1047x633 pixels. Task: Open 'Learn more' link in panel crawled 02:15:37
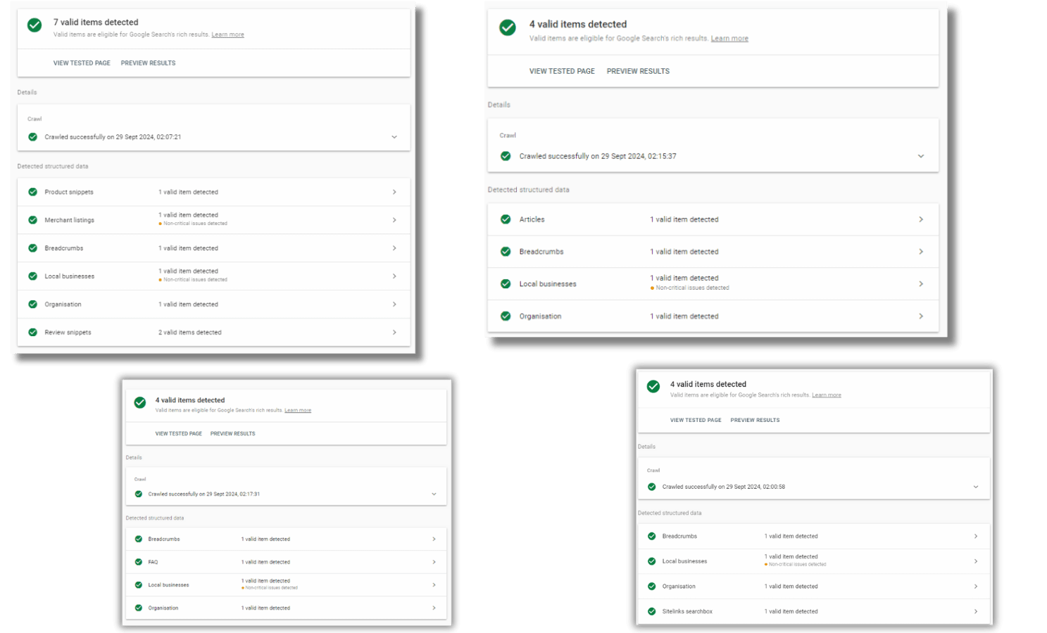(729, 39)
